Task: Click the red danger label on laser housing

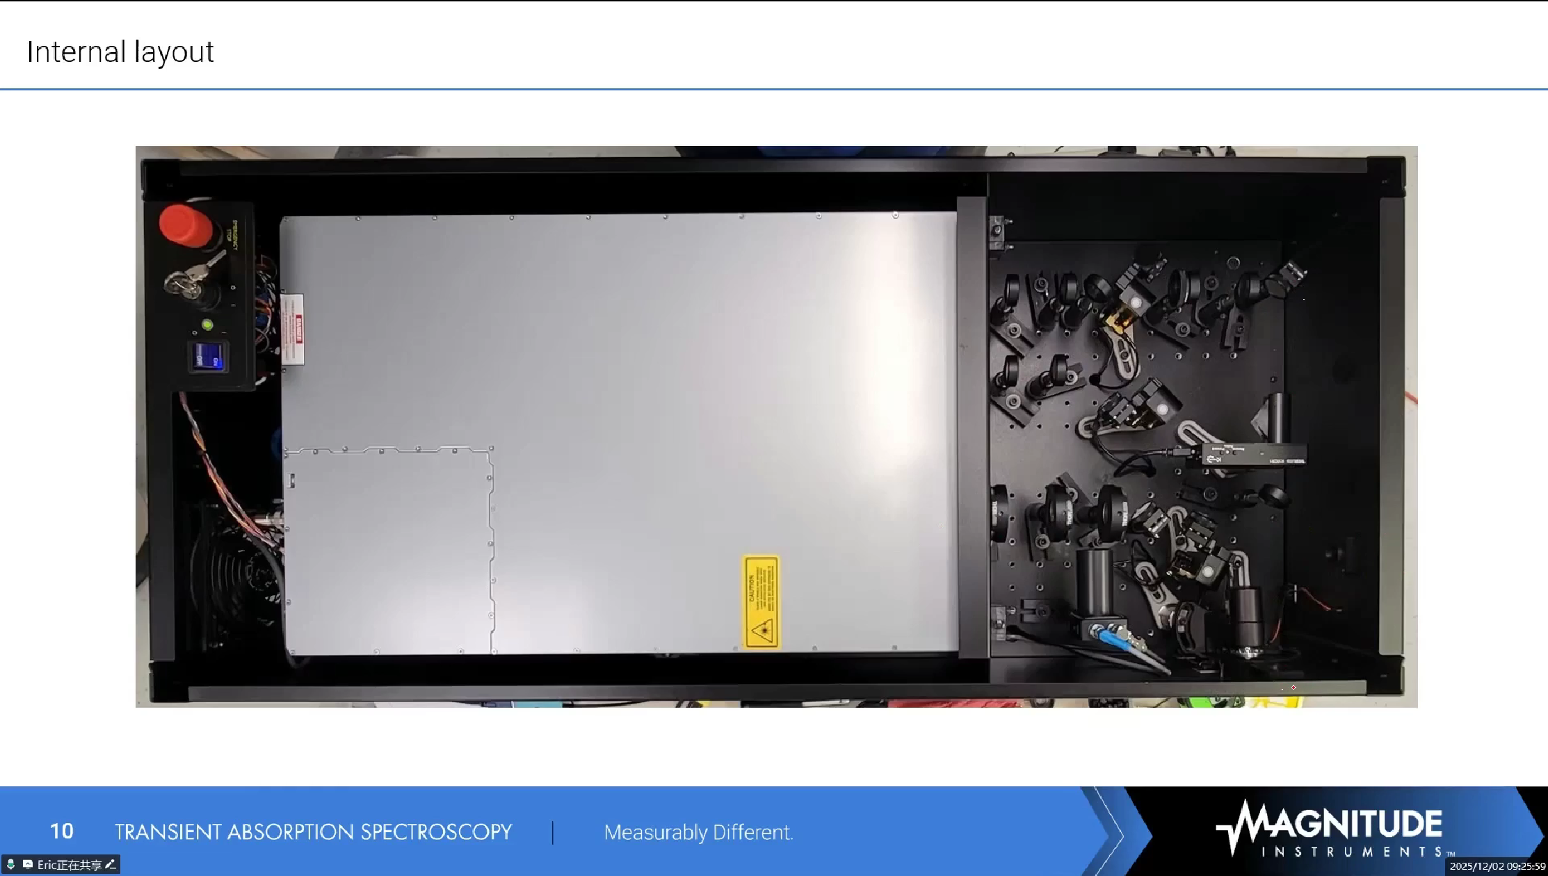Action: click(295, 330)
